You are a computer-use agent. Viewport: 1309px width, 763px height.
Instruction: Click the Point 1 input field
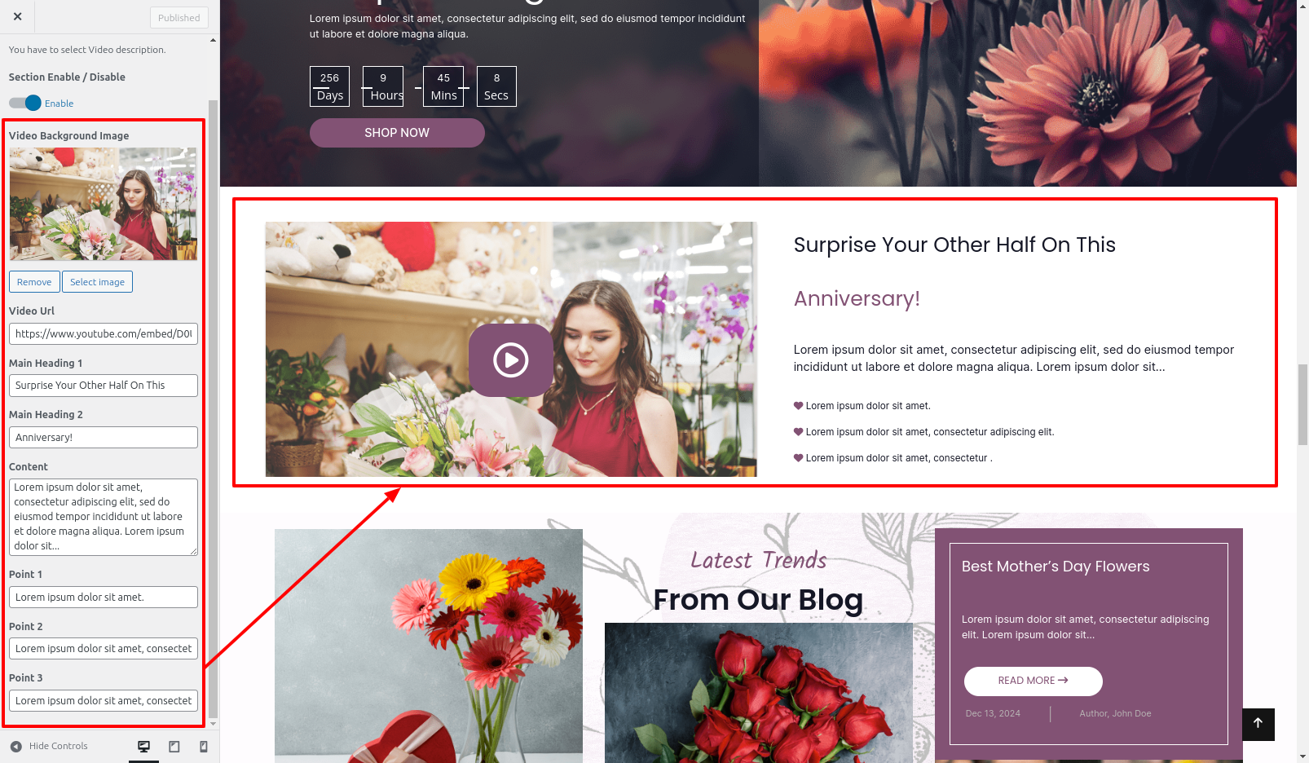pyautogui.click(x=104, y=598)
